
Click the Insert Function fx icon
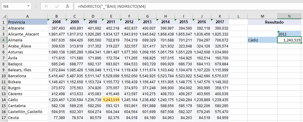coord(68,6)
